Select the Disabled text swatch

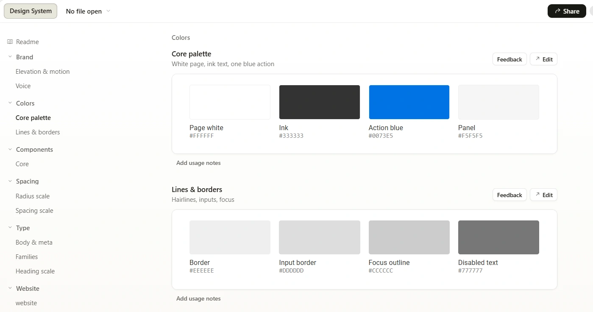click(x=498, y=237)
